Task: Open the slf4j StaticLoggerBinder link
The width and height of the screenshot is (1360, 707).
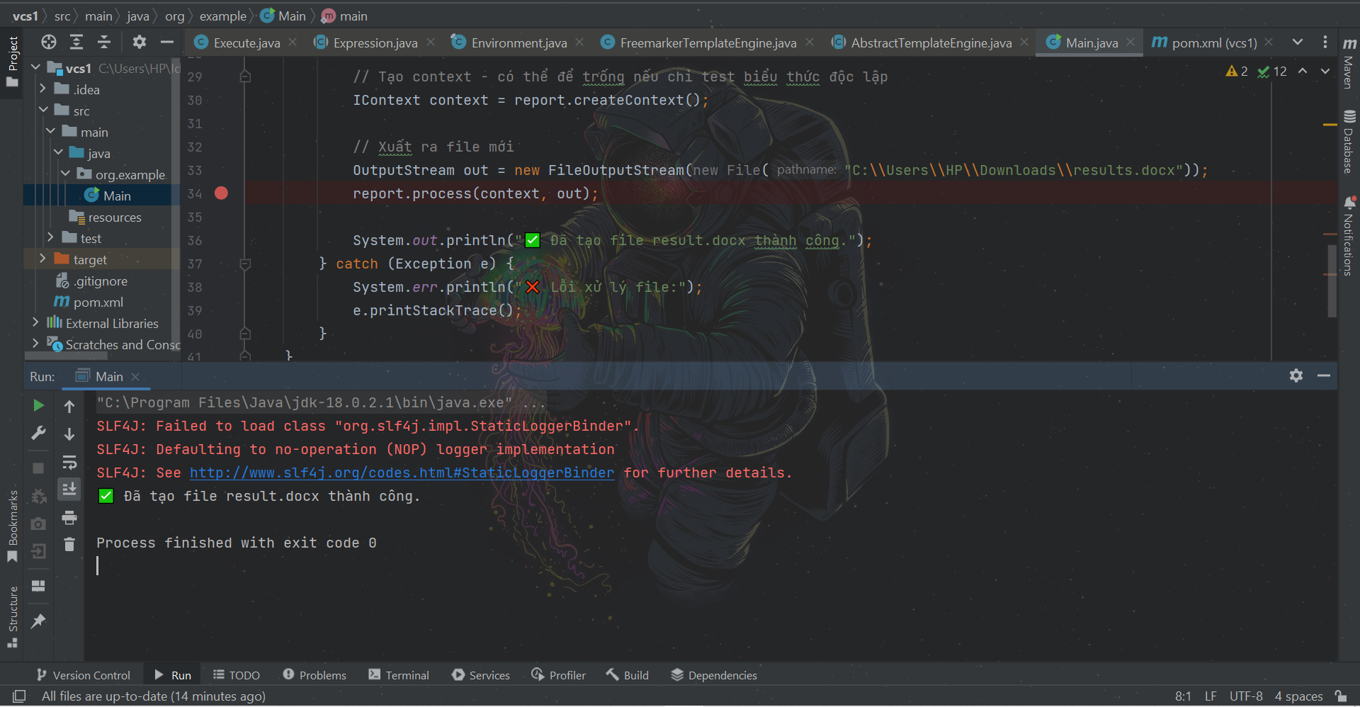Action: point(402,473)
